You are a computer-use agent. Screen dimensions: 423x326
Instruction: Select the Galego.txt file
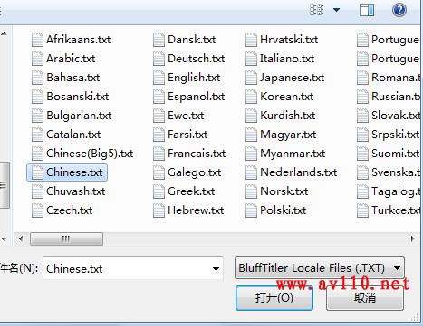click(187, 172)
